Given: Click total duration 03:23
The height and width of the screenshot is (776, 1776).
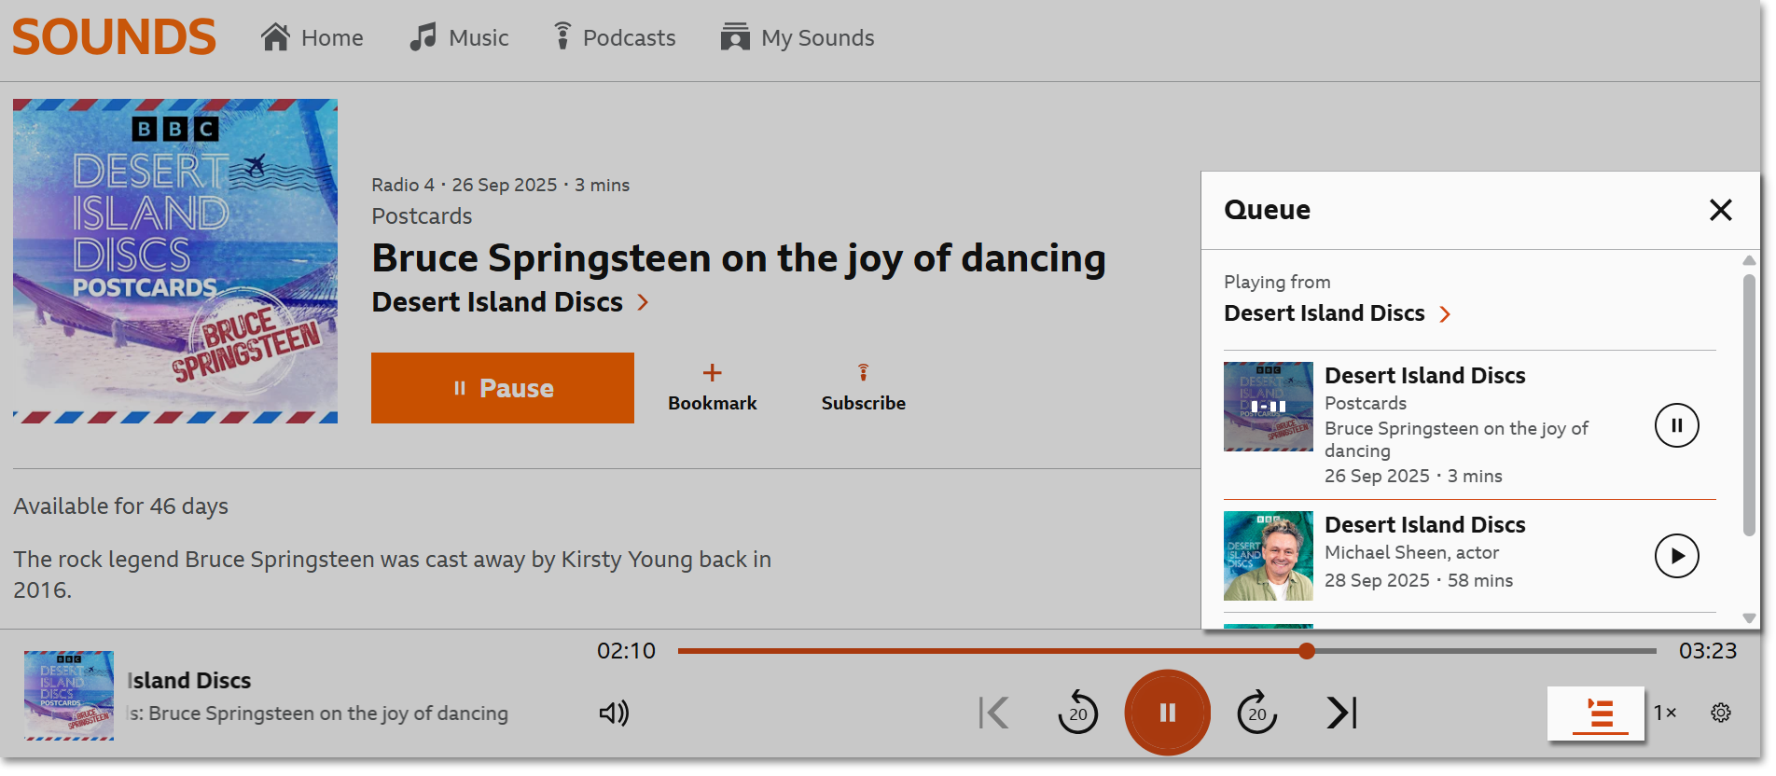Looking at the screenshot, I should tap(1708, 651).
